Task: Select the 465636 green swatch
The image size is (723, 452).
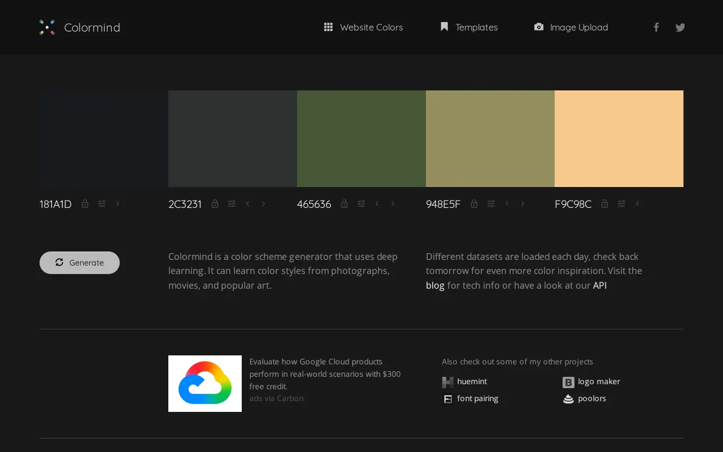Action: (361, 138)
